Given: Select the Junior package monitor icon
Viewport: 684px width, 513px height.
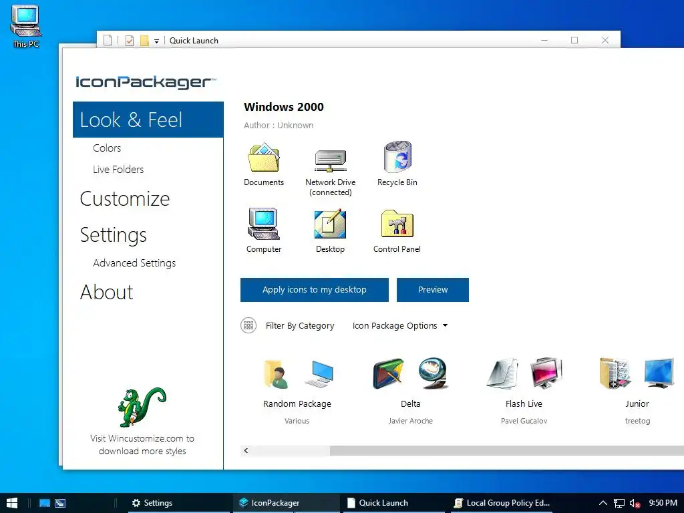Looking at the screenshot, I should (659, 374).
